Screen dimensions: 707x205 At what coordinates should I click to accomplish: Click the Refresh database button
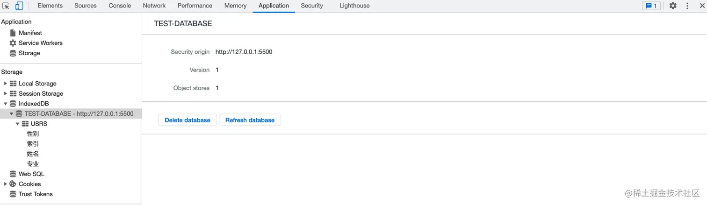(250, 120)
